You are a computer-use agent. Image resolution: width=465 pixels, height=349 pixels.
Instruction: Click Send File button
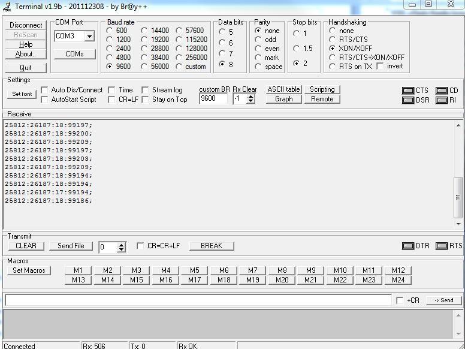click(x=71, y=246)
